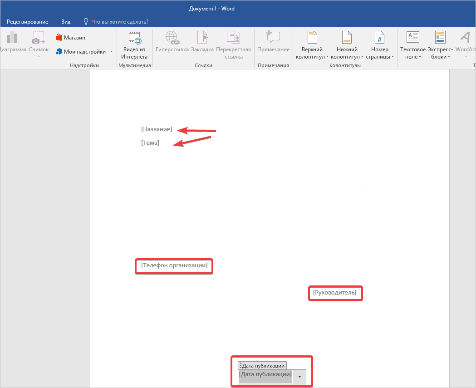The image size is (476, 388).
Task: Click the Перекрестная ссылка icon
Action: (x=233, y=39)
